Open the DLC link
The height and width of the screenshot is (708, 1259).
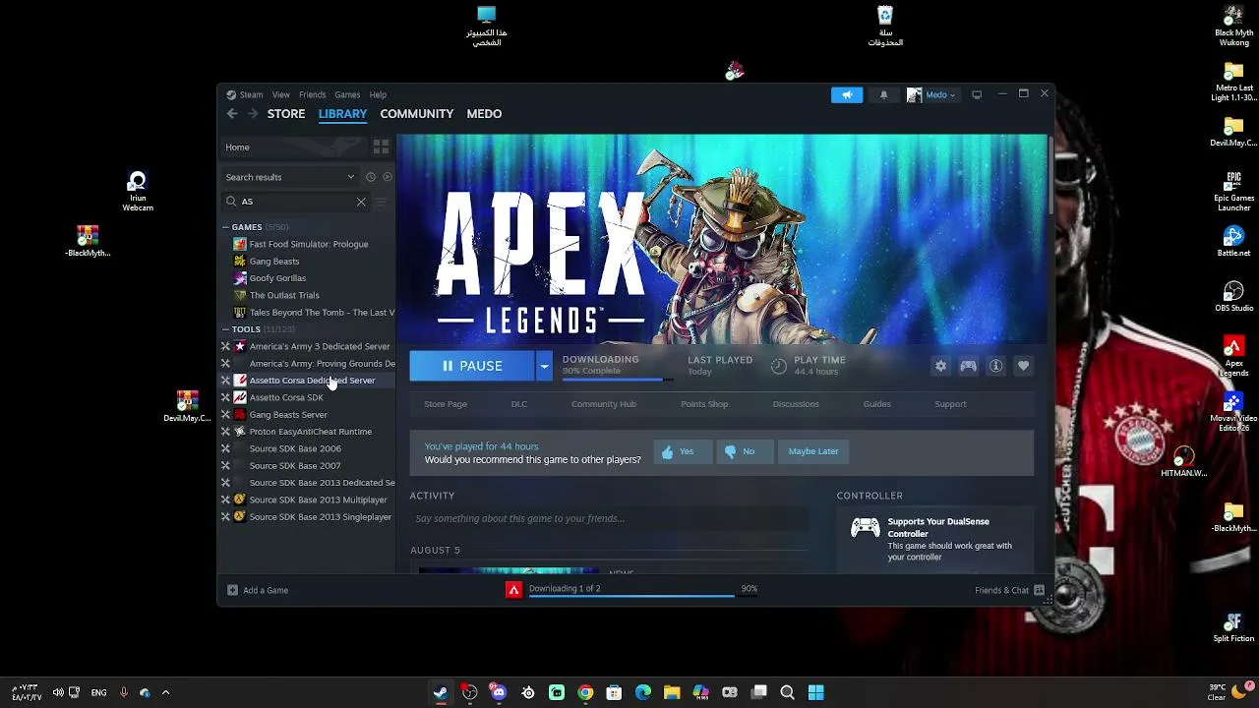(x=519, y=404)
